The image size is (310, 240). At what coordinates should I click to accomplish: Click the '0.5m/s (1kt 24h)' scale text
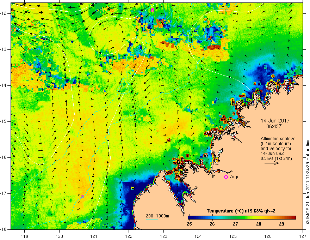[277, 158]
